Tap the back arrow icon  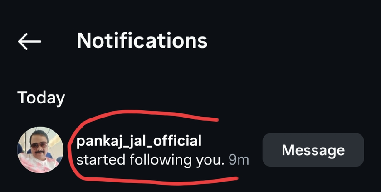coord(29,41)
